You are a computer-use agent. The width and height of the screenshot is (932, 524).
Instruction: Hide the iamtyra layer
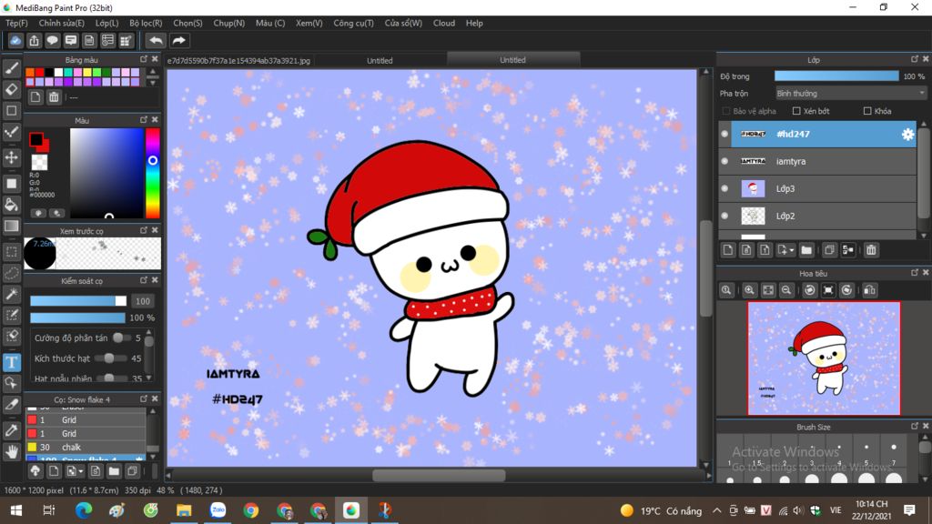click(x=724, y=161)
